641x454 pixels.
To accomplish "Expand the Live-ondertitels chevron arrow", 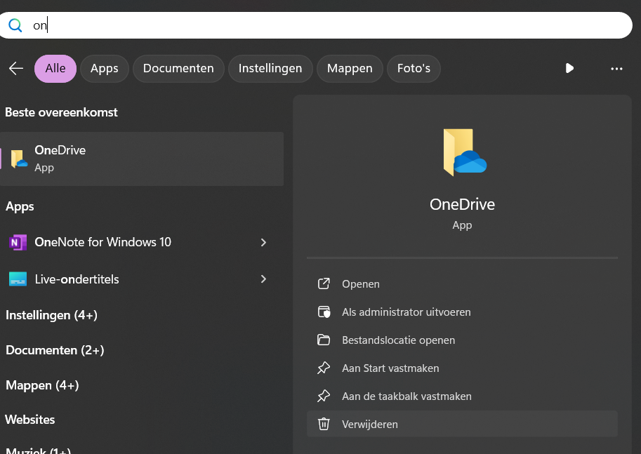I will 264,279.
